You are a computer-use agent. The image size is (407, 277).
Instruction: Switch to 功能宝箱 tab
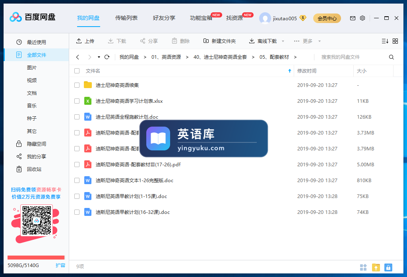pyautogui.click(x=201, y=18)
